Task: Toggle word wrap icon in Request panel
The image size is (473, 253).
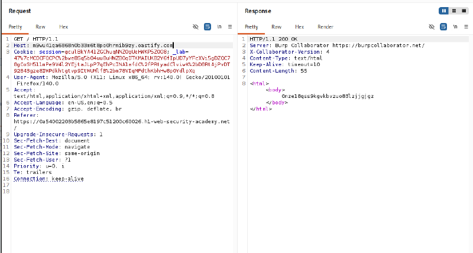Action: (x=208, y=27)
